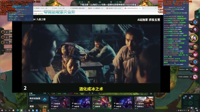
Task: Click the round timer showing 19
Action: (x=119, y=2)
